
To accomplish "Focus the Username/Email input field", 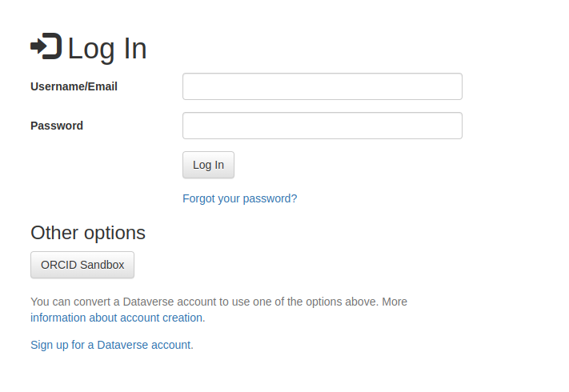I will 322,86.
